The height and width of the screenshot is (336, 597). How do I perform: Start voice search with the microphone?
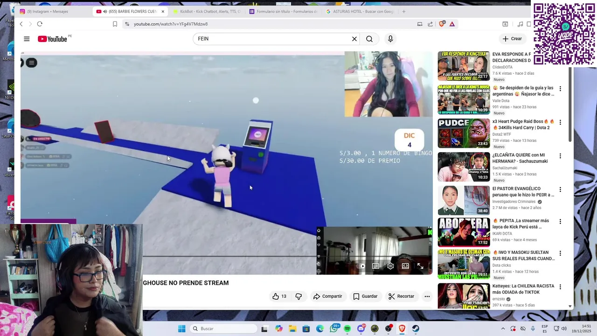coord(390,39)
